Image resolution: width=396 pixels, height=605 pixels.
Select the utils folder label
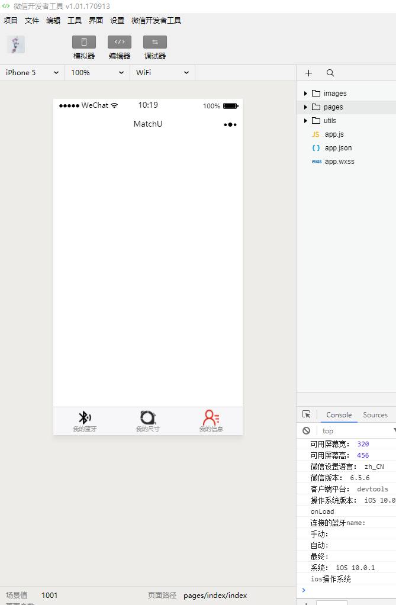(330, 120)
